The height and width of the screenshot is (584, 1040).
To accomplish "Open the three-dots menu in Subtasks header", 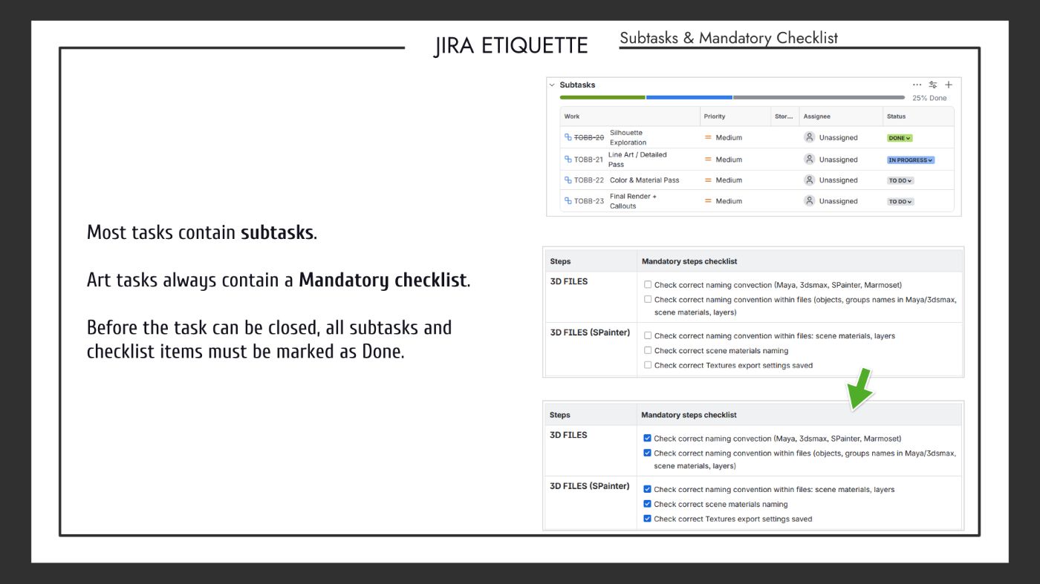I will click(x=917, y=85).
